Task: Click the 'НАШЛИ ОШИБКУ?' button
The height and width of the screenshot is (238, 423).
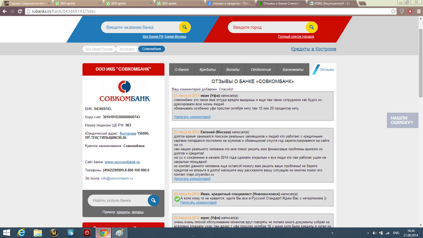Action: click(x=402, y=120)
